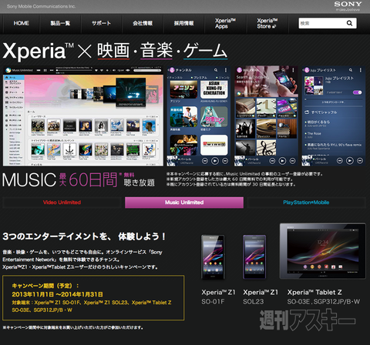Click next button in WALKMAN phone screen
The width and height of the screenshot is (370, 345).
pyautogui.click(x=292, y=161)
